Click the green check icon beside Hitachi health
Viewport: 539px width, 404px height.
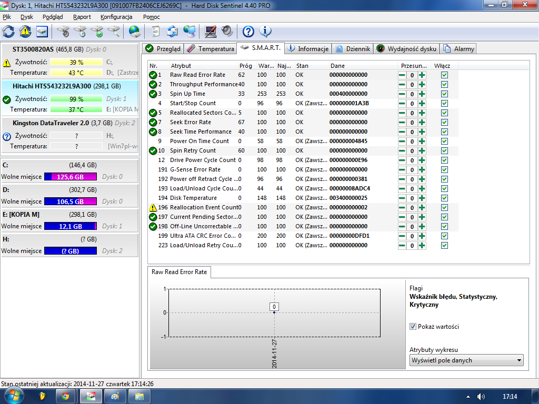6,99
